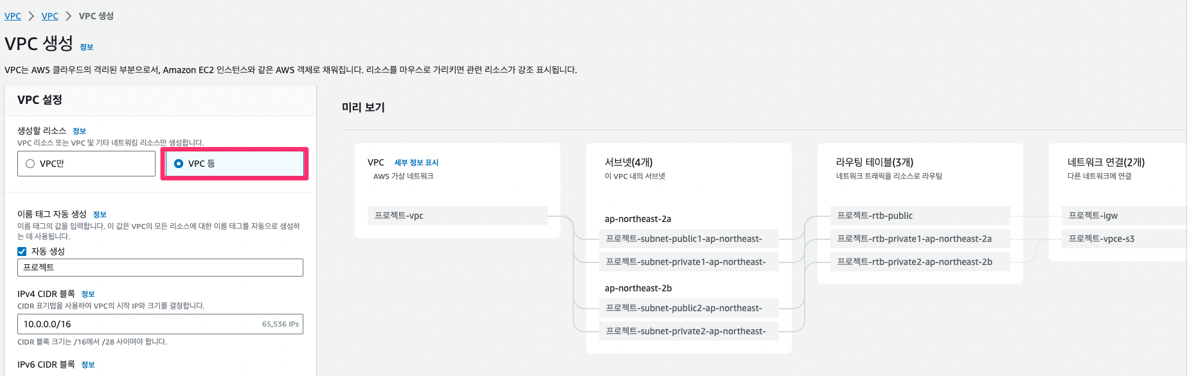Click 정보 link beside 이름 태그 자동 생성
Image resolution: width=1189 pixels, height=376 pixels.
coord(100,214)
